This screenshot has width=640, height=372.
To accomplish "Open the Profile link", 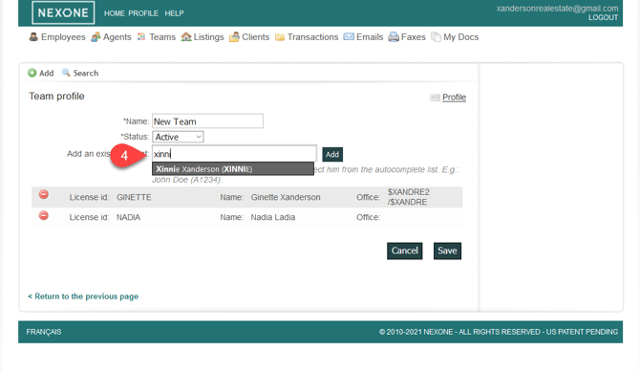I will [x=455, y=98].
